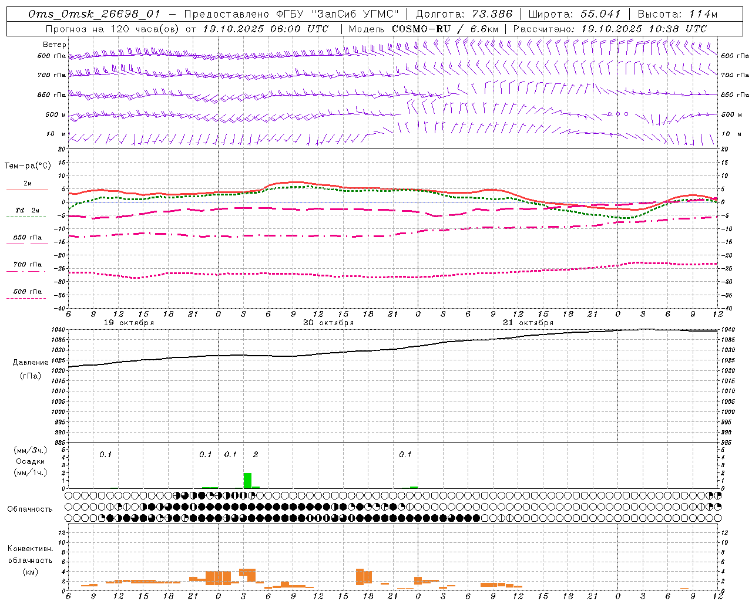752x601 pixels.
Task: Select the "Конвективн." convective cloud label
Action: (x=30, y=548)
